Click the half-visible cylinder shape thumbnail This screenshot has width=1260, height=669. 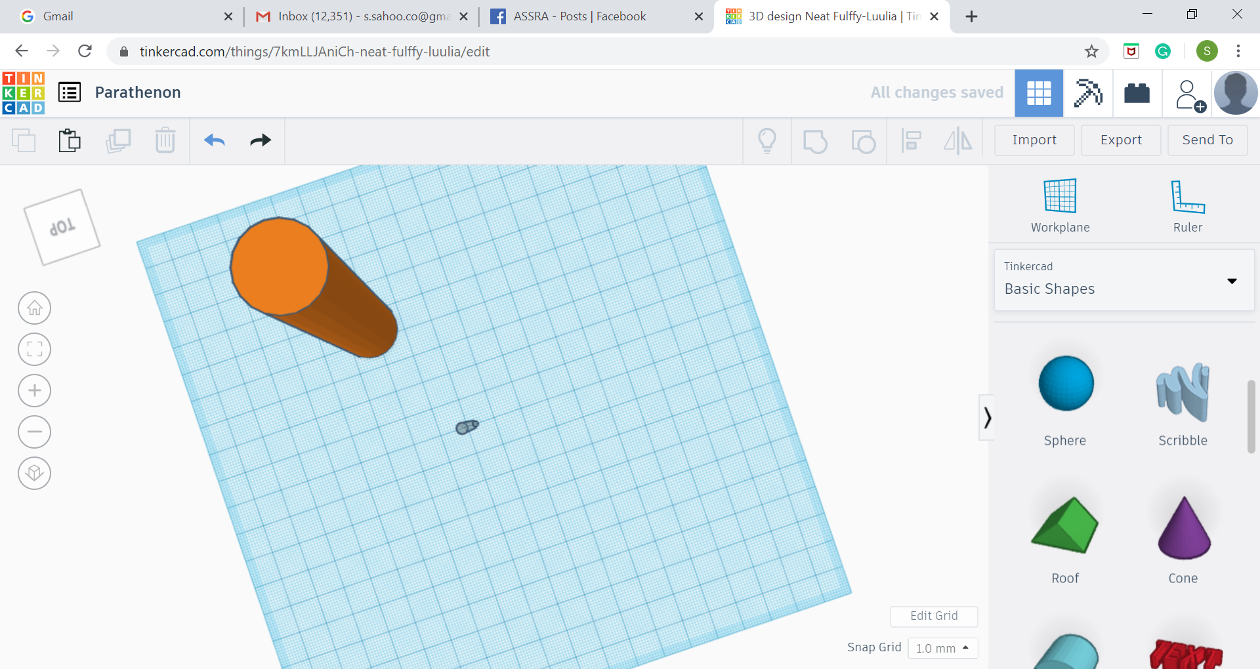(1066, 651)
